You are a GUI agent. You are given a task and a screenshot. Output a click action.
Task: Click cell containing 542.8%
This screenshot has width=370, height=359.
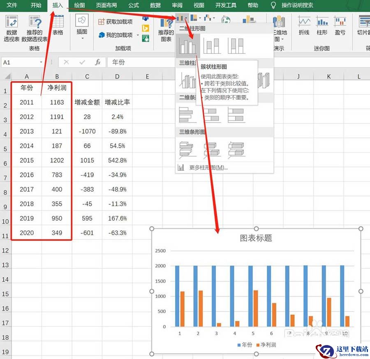(x=117, y=160)
